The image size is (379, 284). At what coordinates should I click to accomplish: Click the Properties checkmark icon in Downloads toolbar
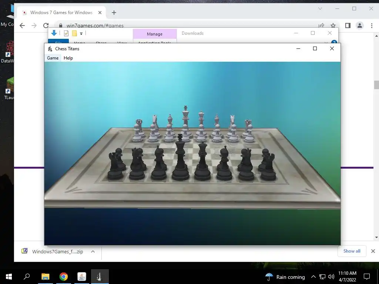(x=66, y=33)
